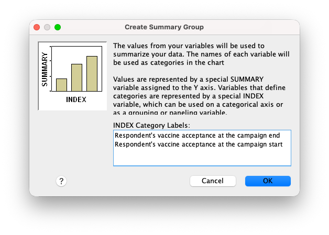The image size is (329, 235).
Task: Click the Cancel button
Action: pos(213,181)
